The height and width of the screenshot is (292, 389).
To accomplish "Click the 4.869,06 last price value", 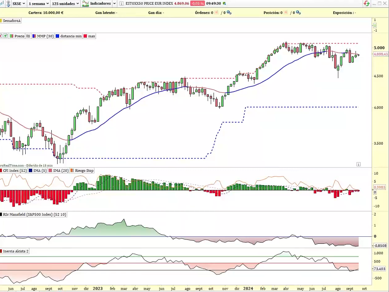I will [x=181, y=3].
